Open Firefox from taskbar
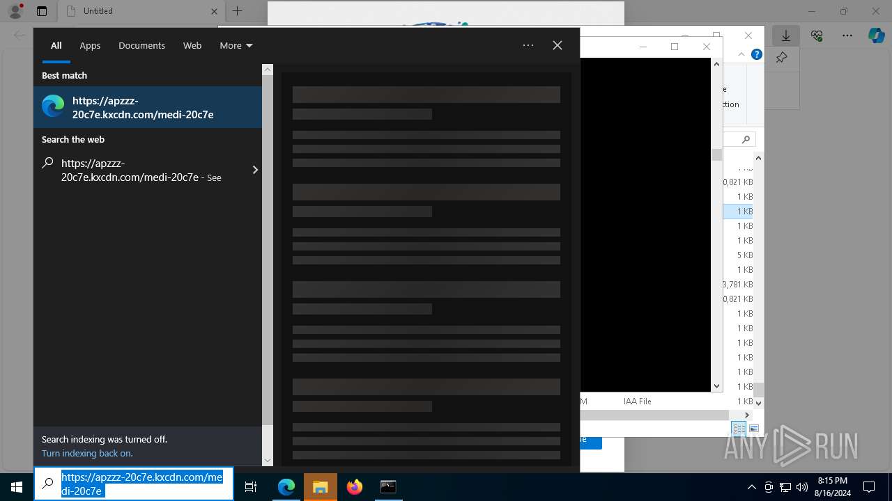The width and height of the screenshot is (892, 501). click(x=355, y=487)
